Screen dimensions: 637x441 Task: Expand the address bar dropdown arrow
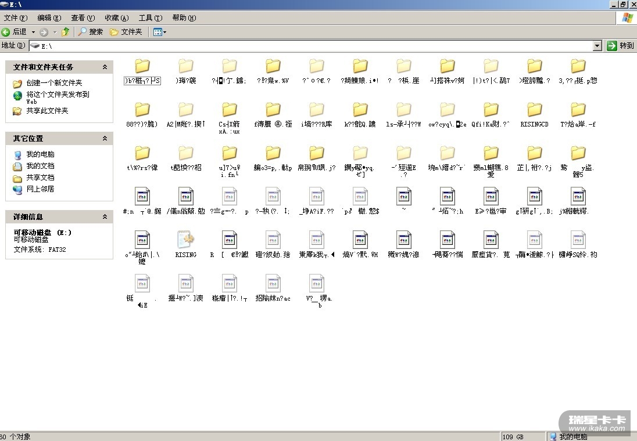597,46
